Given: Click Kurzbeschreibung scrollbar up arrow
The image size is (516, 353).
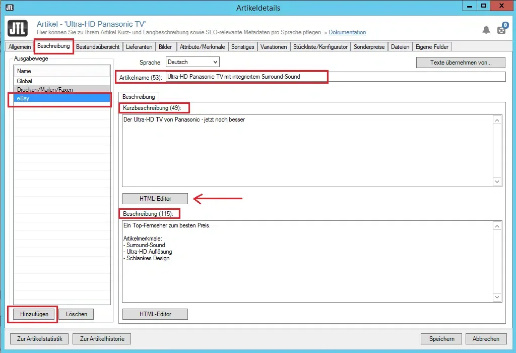Looking at the screenshot, I should [497, 120].
